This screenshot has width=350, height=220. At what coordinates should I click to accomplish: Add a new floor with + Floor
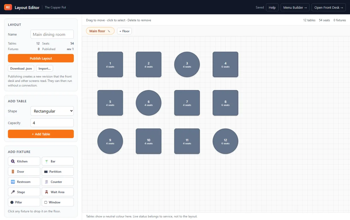coord(124,31)
